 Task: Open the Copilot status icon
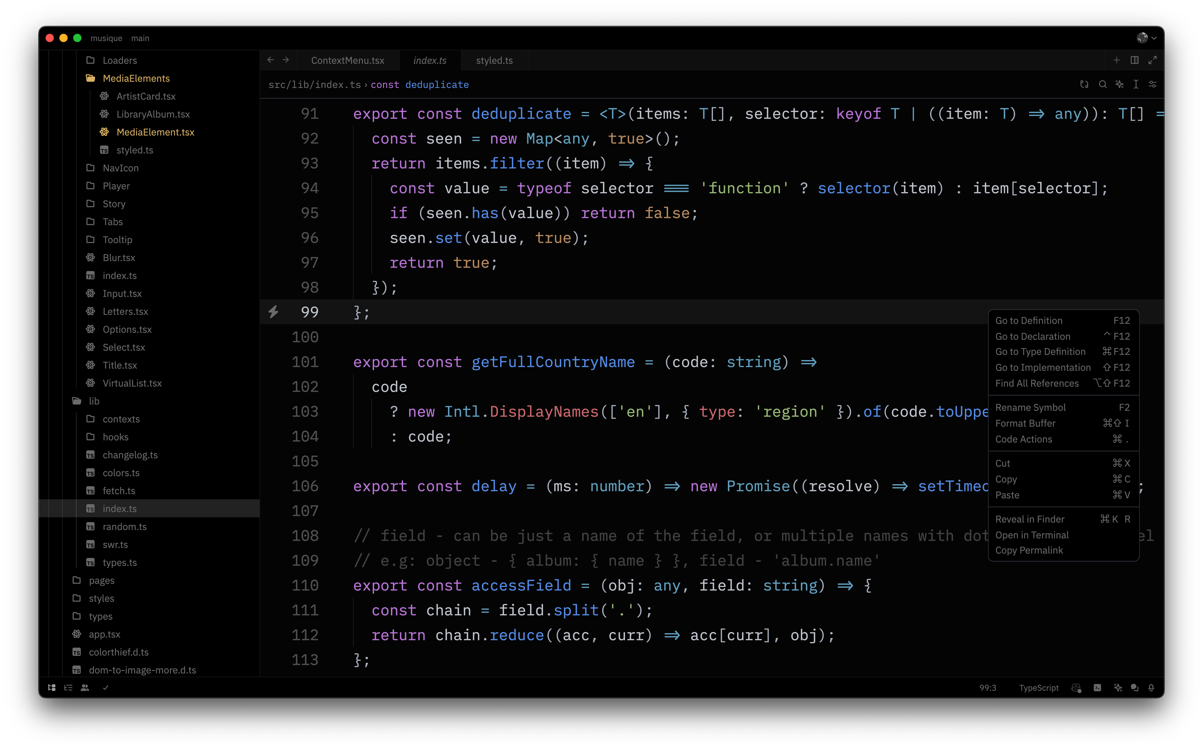[1076, 688]
